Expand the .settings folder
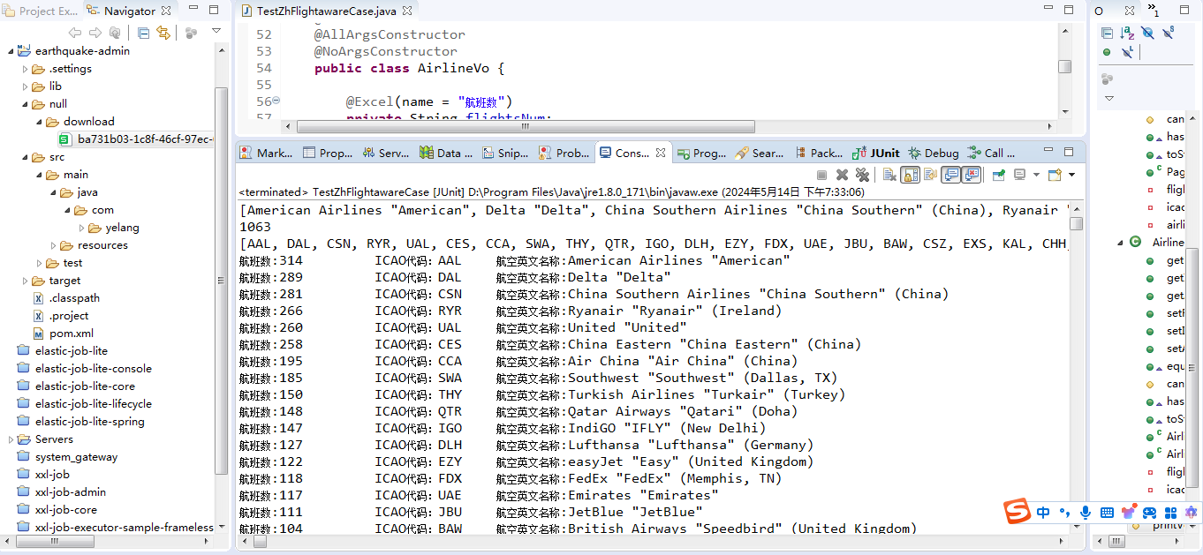The width and height of the screenshot is (1203, 555). point(26,69)
